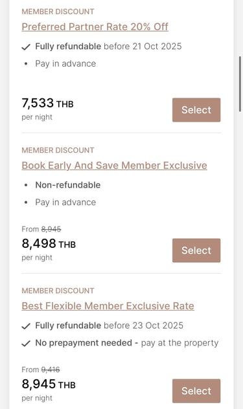Open Best Flexible Member Exclusive Rate link
Viewport: 243px width, 409px height.
[x=108, y=305]
